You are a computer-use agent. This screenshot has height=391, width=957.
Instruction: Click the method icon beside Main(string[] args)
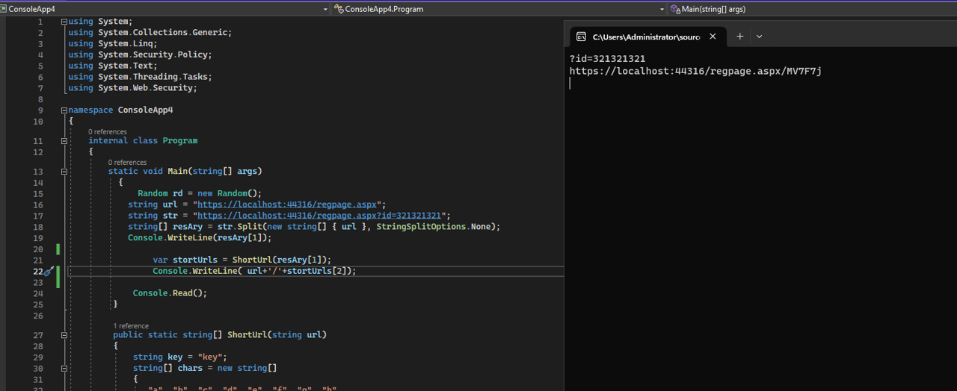pos(675,9)
